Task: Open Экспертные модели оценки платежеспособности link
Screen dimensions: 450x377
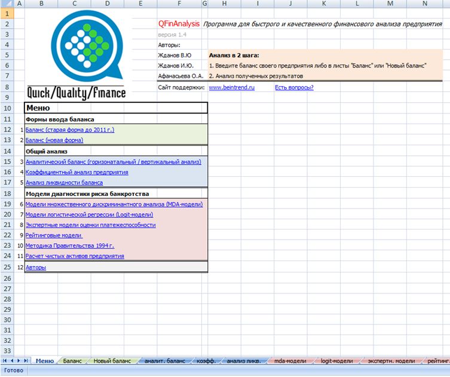Action: point(91,225)
